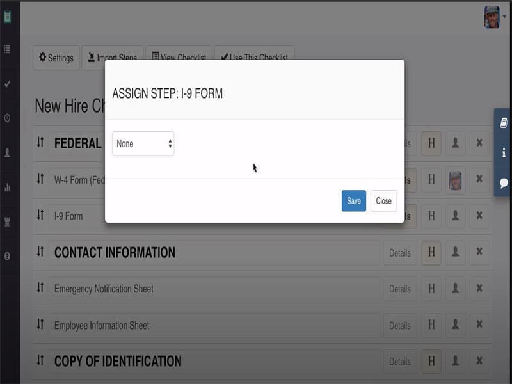Click assigned user avatar on W-4 Form row
Image resolution: width=512 pixels, height=384 pixels.
pyautogui.click(x=455, y=180)
